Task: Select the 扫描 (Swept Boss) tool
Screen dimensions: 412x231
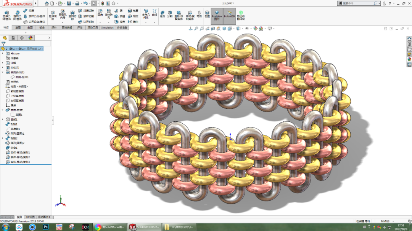Action: (27, 10)
